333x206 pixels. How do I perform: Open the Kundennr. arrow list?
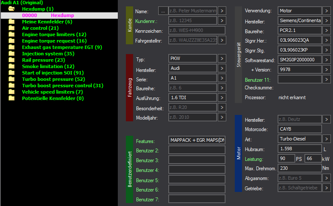click(x=222, y=20)
